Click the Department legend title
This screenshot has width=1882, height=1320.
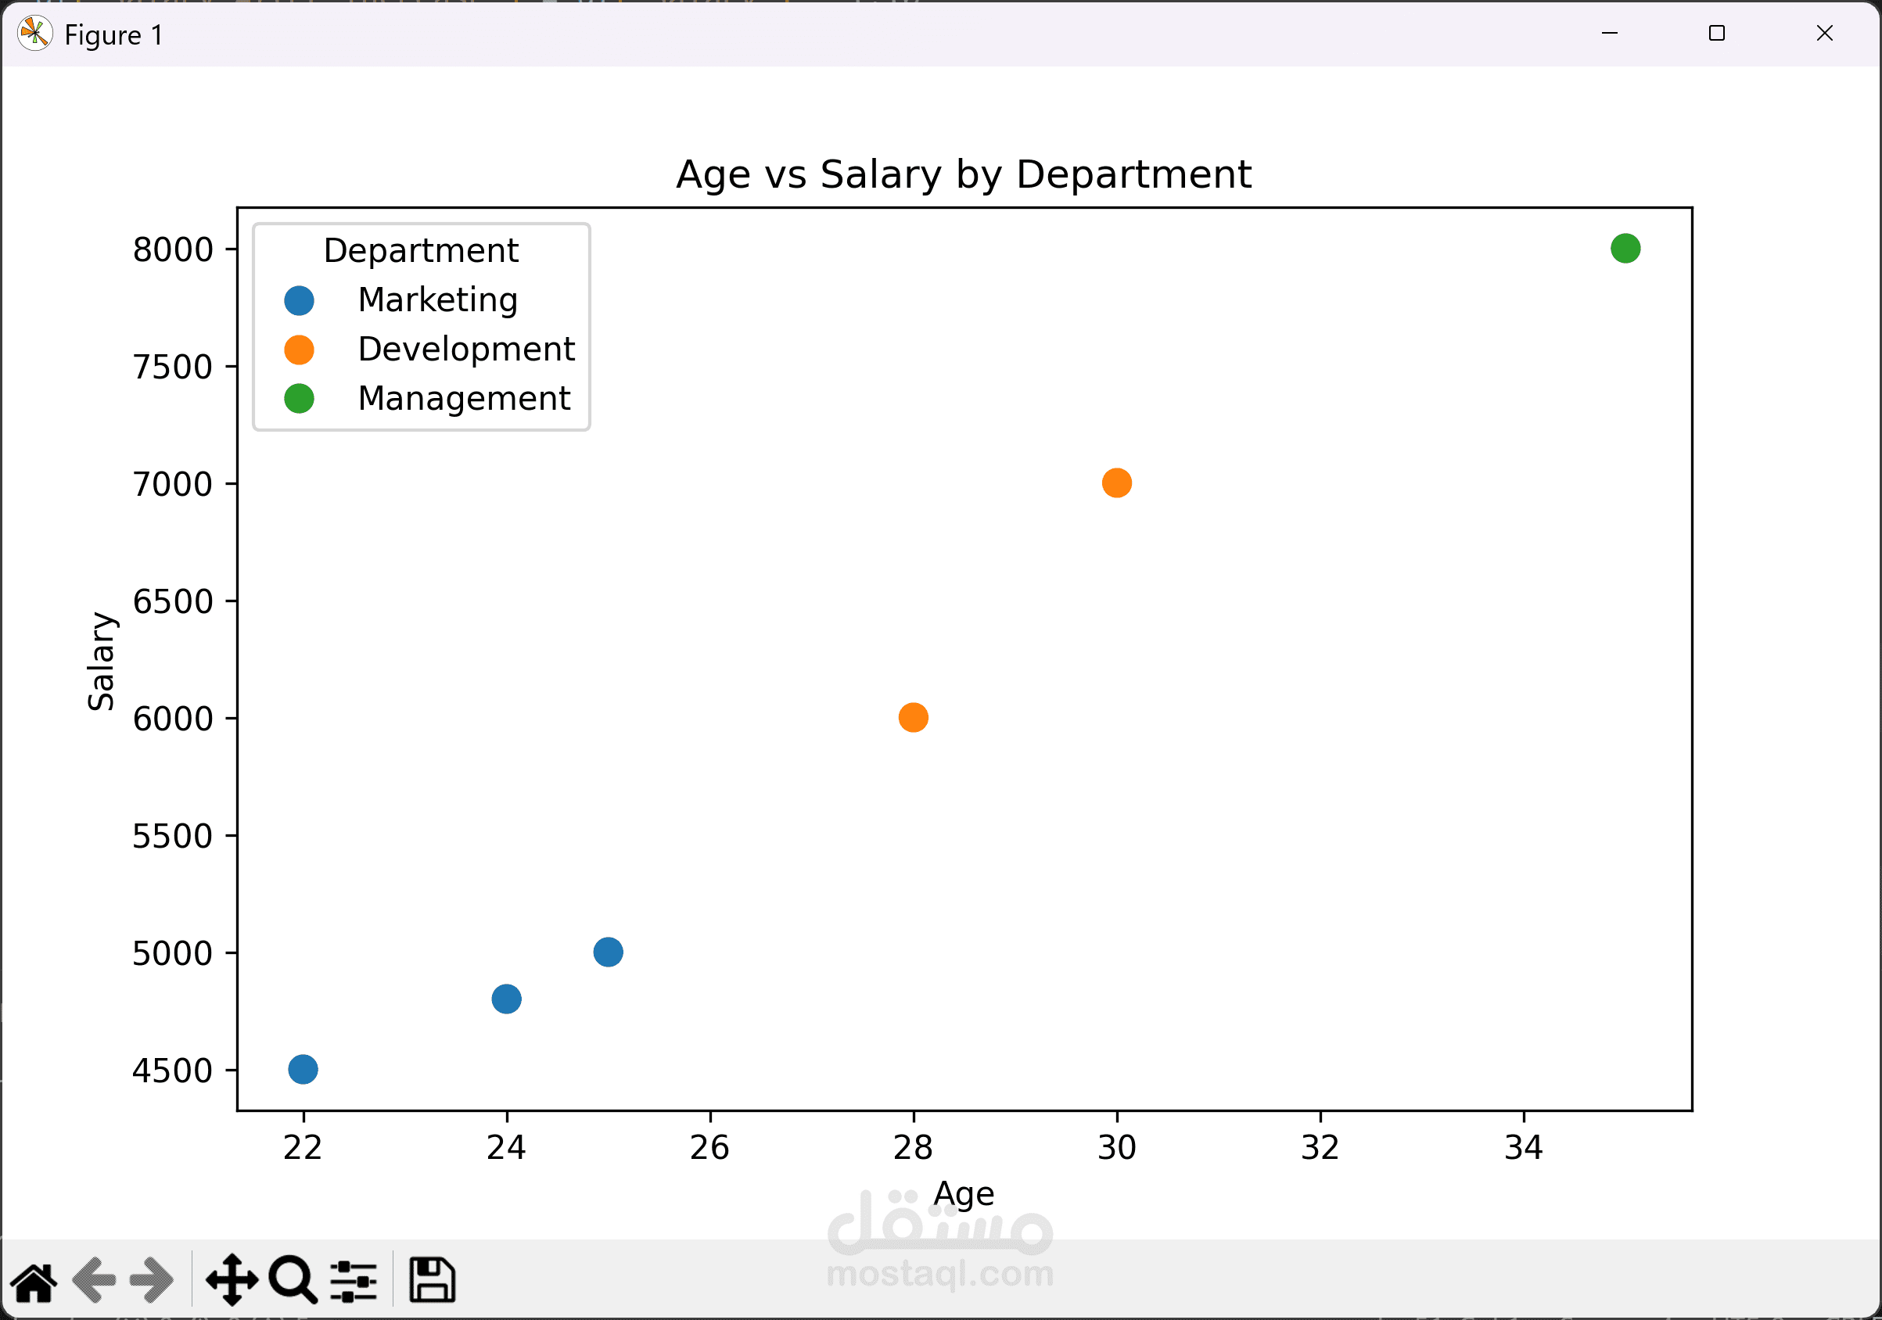pos(421,251)
